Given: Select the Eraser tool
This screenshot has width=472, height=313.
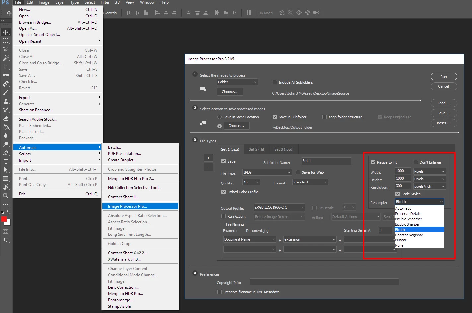Looking at the screenshot, I should [6, 118].
